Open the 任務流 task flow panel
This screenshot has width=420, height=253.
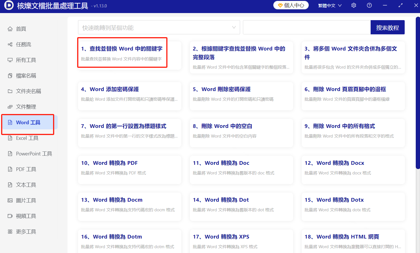(x=21, y=44)
